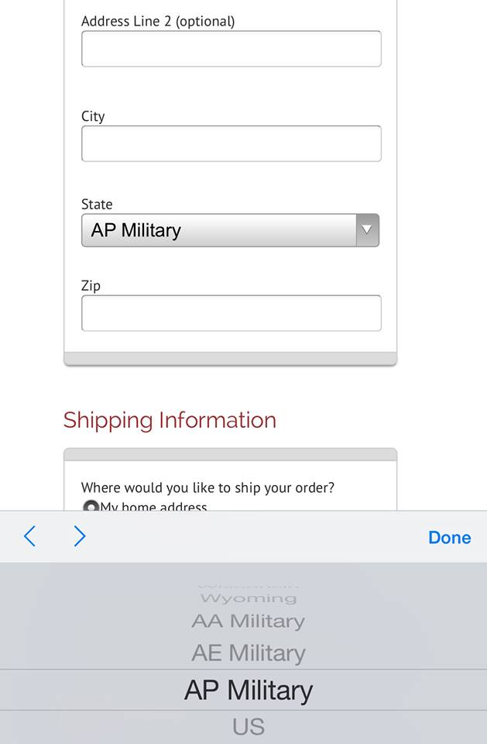Click the State dropdown arrow button
Image resolution: width=487 pixels, height=744 pixels.
coord(367,230)
